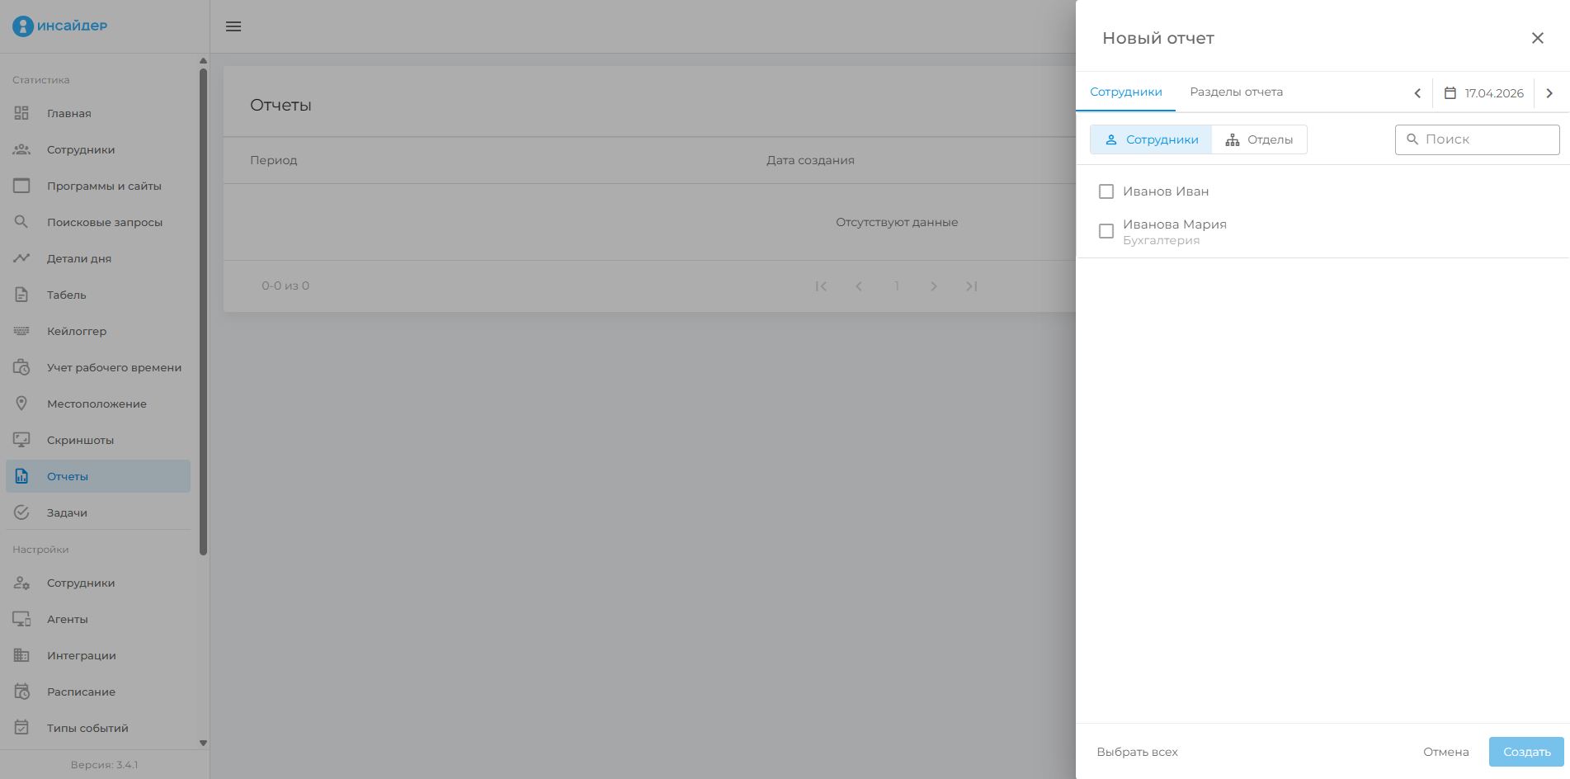Image resolution: width=1570 pixels, height=779 pixels.
Task: Switch to Разделы отчета tab
Action: (x=1236, y=92)
